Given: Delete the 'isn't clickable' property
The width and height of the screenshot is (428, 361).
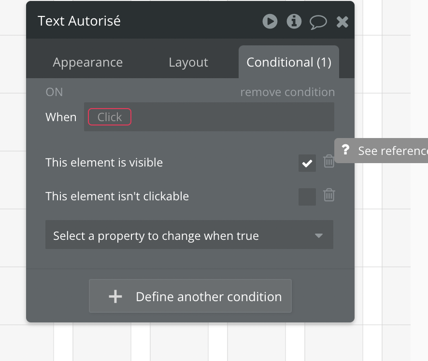Looking at the screenshot, I should click(x=329, y=195).
